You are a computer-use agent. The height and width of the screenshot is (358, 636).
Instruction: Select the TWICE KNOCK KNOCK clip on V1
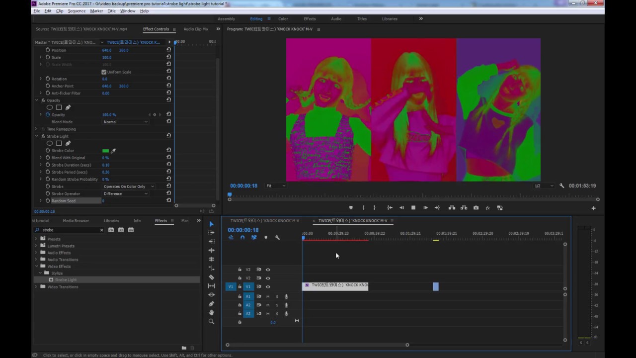335,286
